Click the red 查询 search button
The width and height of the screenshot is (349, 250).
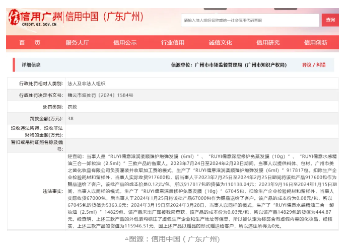point(330,20)
